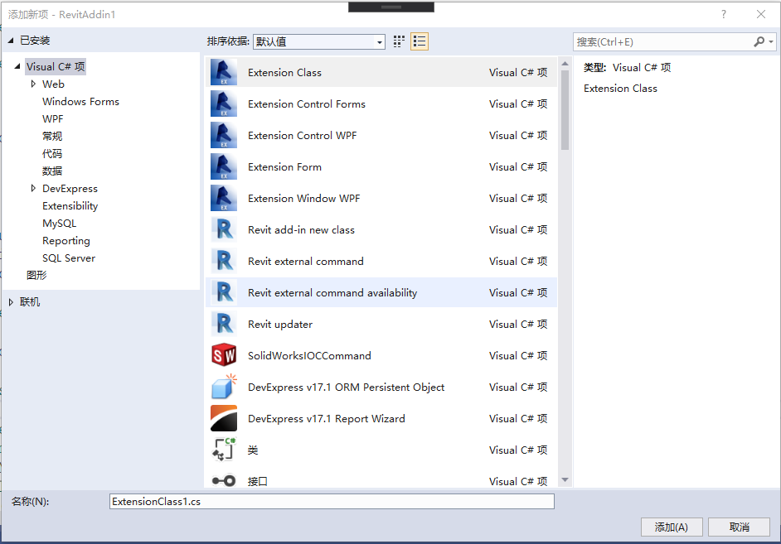Click the Revit updater R icon
The image size is (781, 544).
point(223,324)
